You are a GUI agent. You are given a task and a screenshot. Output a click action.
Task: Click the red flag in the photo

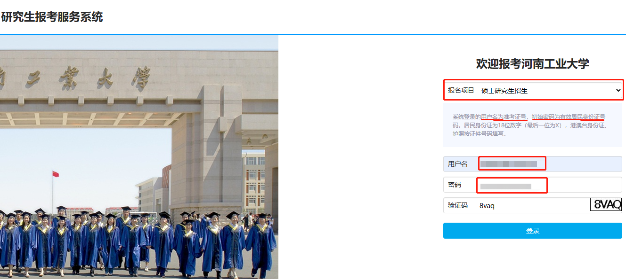(x=55, y=174)
